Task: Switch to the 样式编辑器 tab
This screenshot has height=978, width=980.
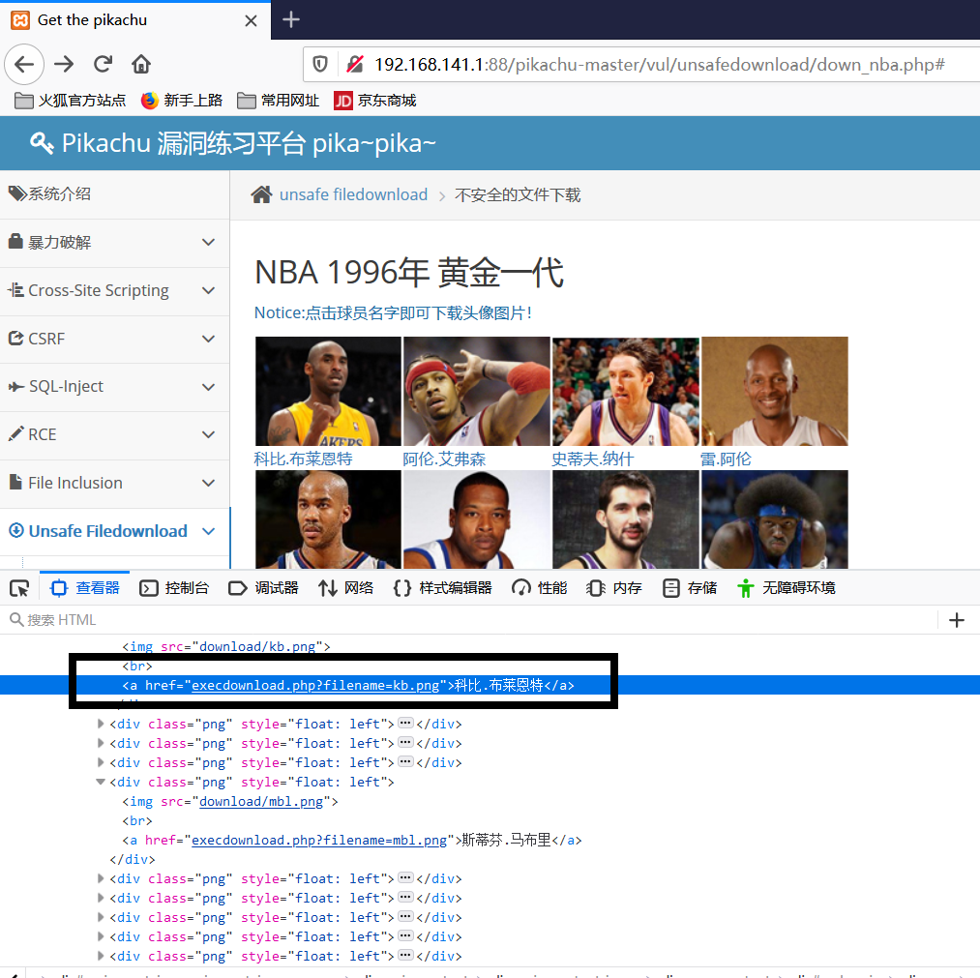Action: (442, 588)
